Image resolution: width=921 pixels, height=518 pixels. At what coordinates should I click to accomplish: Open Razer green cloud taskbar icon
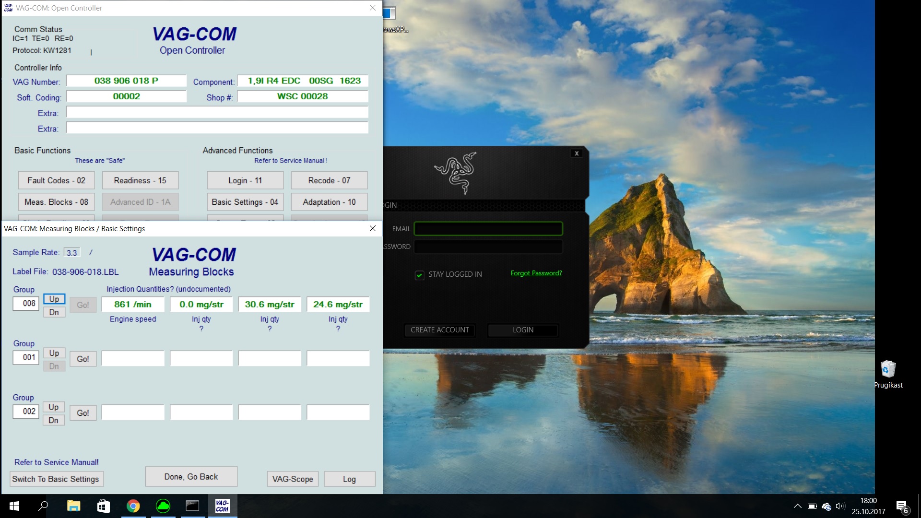(x=163, y=506)
